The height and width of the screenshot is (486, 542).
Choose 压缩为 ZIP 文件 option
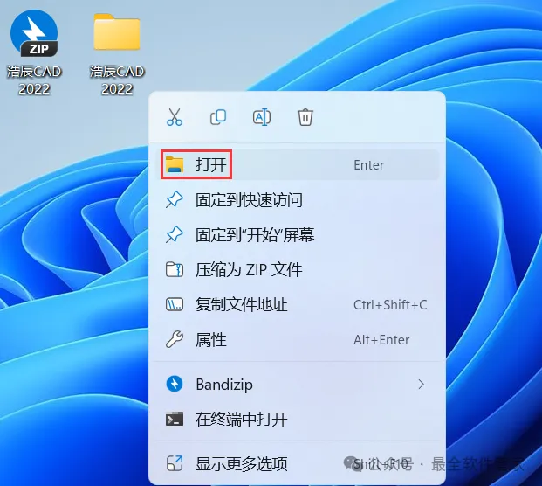298,269
